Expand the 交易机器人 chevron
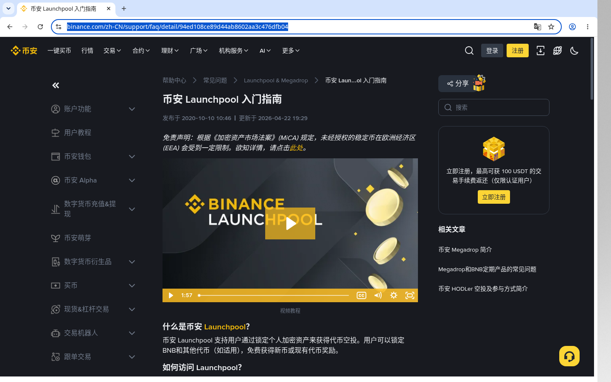Image resolution: width=611 pixels, height=382 pixels. coord(132,333)
